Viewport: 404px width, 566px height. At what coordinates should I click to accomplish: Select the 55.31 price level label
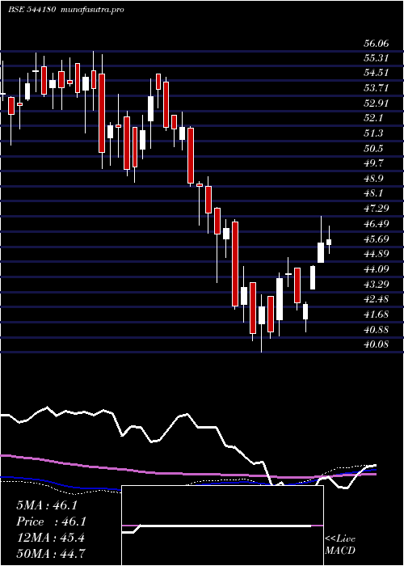(376, 57)
